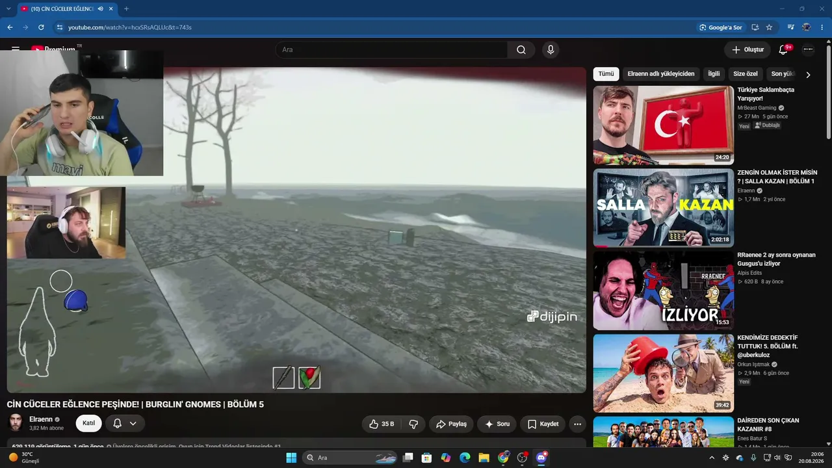Click the YouTube search magnifier button

click(x=521, y=49)
